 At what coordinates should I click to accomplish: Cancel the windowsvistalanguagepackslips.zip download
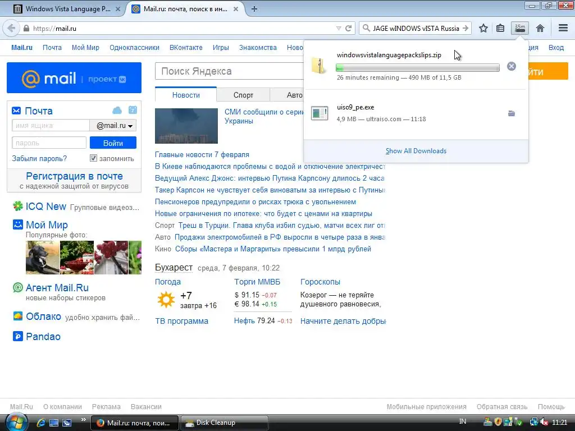coord(511,66)
